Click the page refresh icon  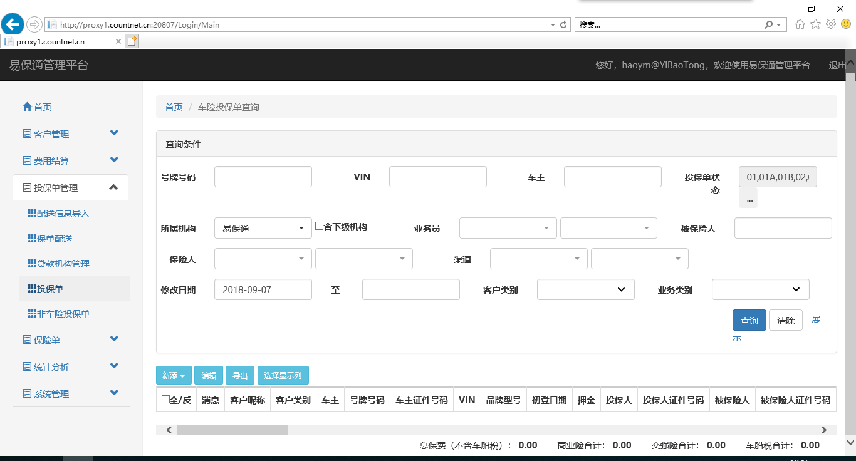point(563,25)
